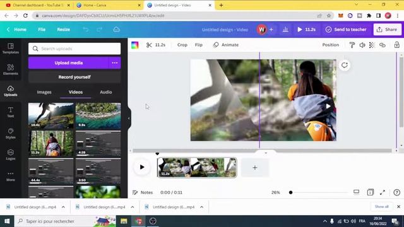Show hidden system tray icons
The height and width of the screenshot is (227, 404).
pyautogui.click(x=324, y=221)
